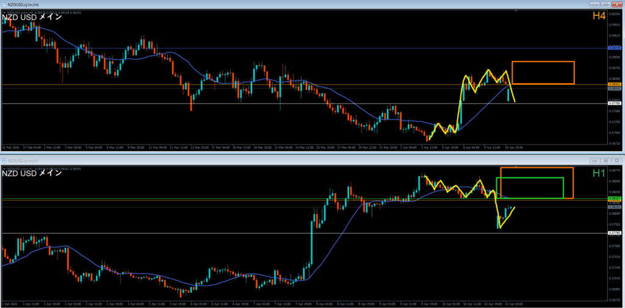Image resolution: width=625 pixels, height=308 pixels.
Task: Click the blue 0.59278 price label
Action: point(615,48)
